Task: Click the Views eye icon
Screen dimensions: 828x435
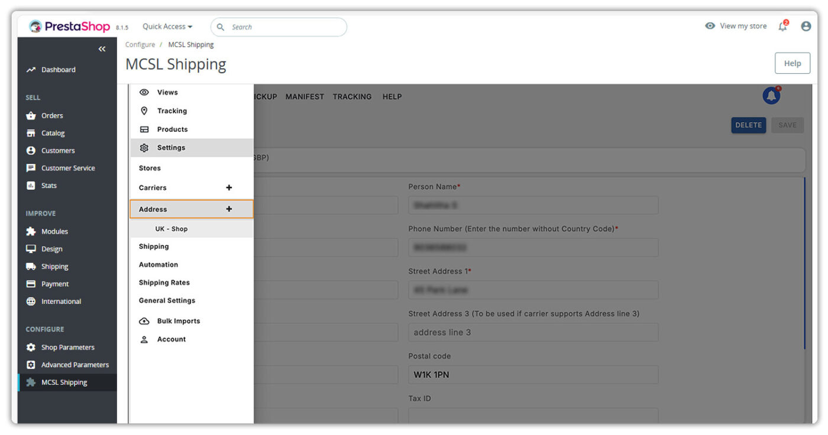Action: tap(144, 92)
